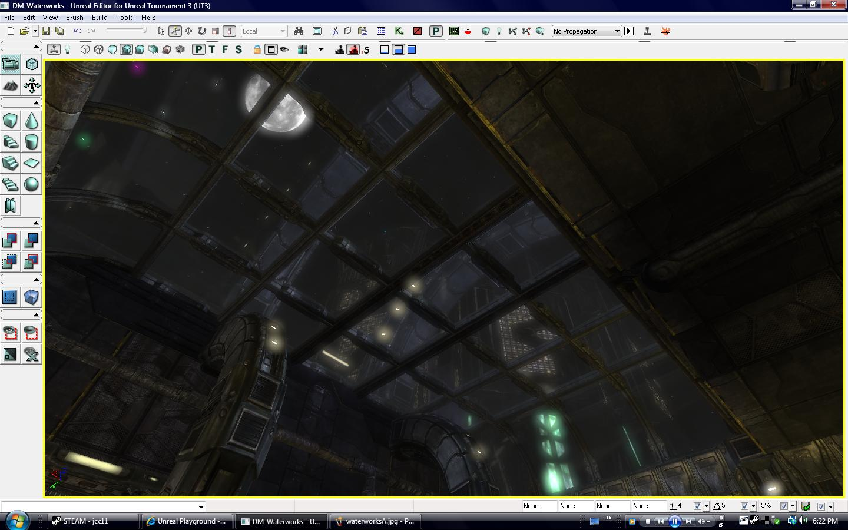
Task: Toggle the drag grid snap checkbox
Action: coord(698,506)
